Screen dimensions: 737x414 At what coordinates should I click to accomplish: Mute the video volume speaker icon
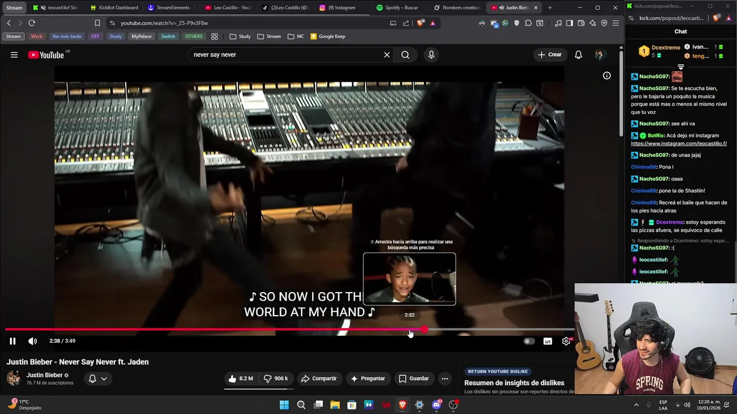(33, 341)
